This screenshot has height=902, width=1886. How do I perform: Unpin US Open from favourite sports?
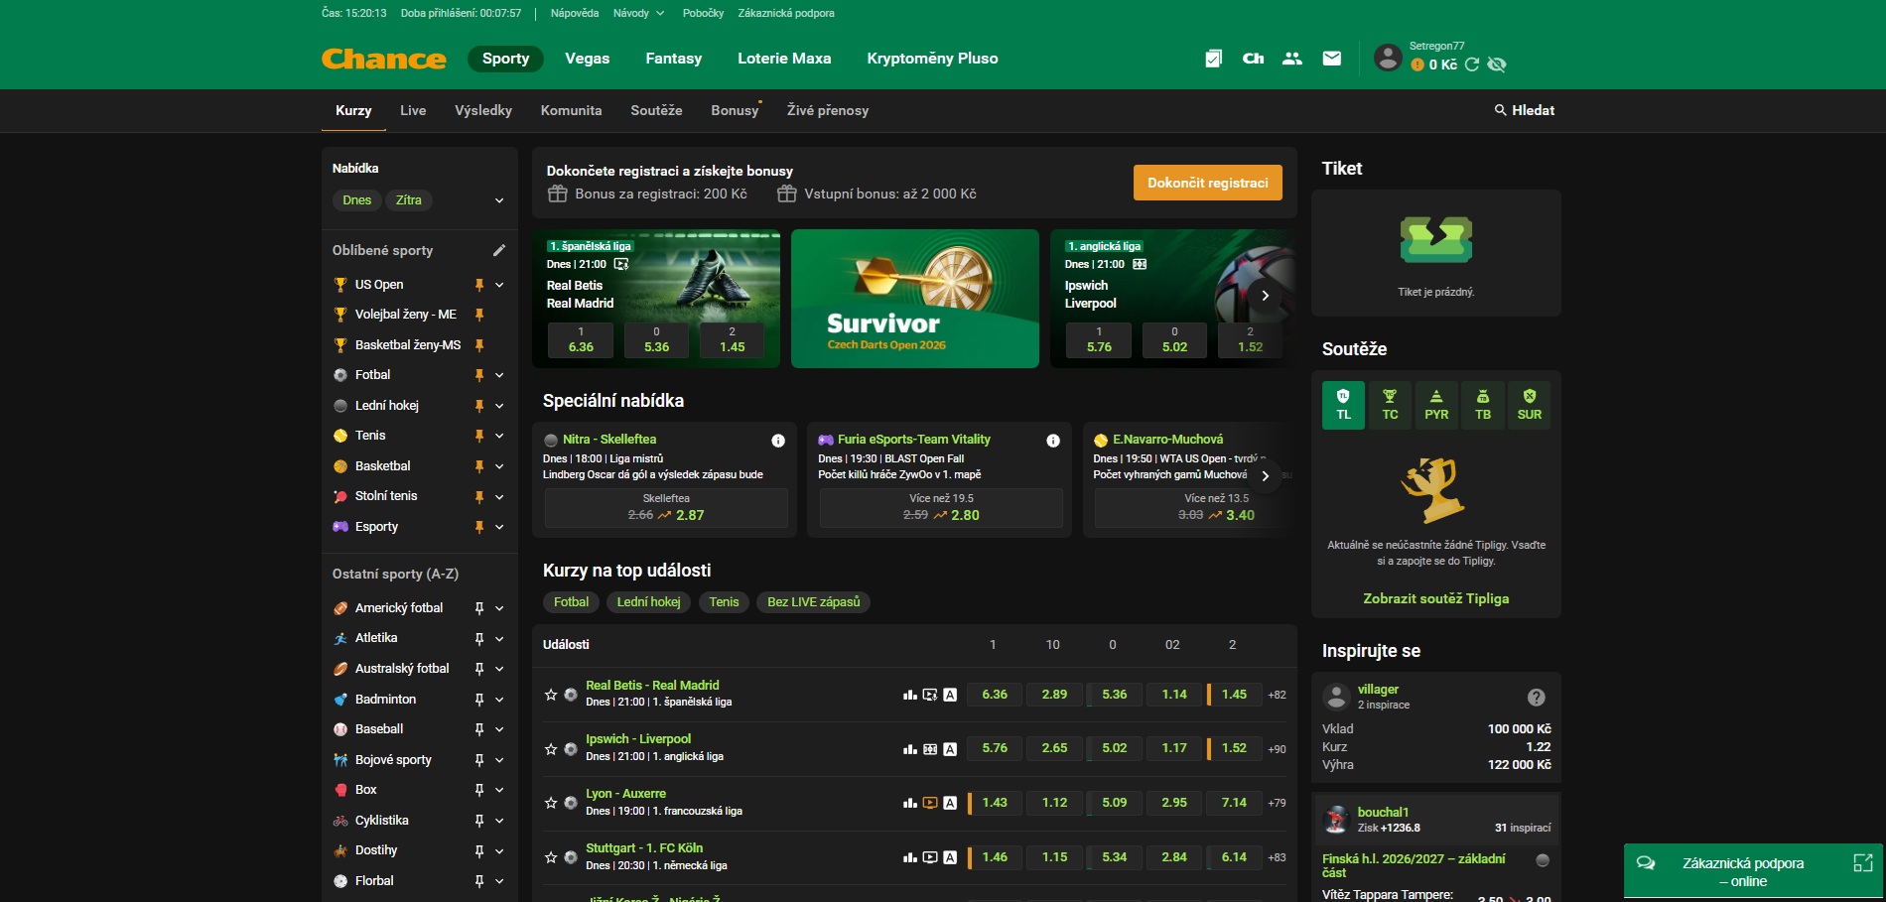coord(479,285)
